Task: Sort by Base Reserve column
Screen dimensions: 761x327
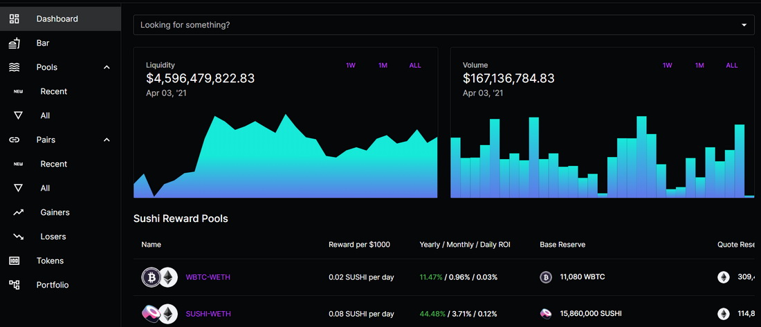Action: (562, 245)
